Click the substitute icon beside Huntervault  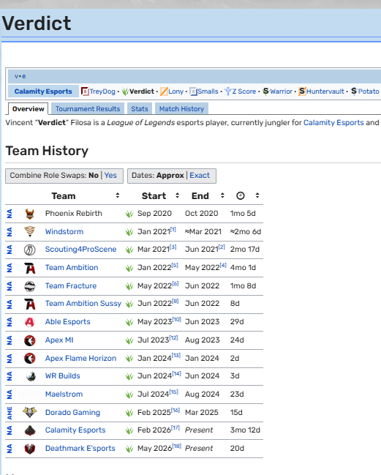(302, 91)
